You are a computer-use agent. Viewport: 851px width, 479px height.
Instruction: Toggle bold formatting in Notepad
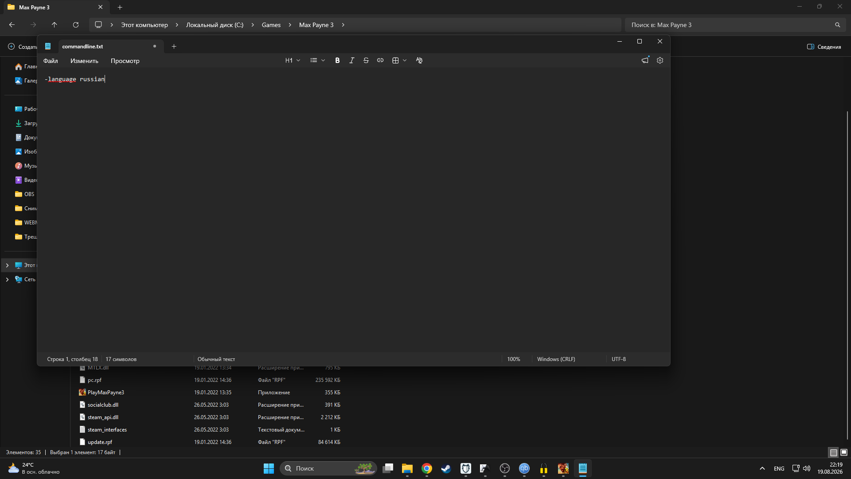(337, 60)
